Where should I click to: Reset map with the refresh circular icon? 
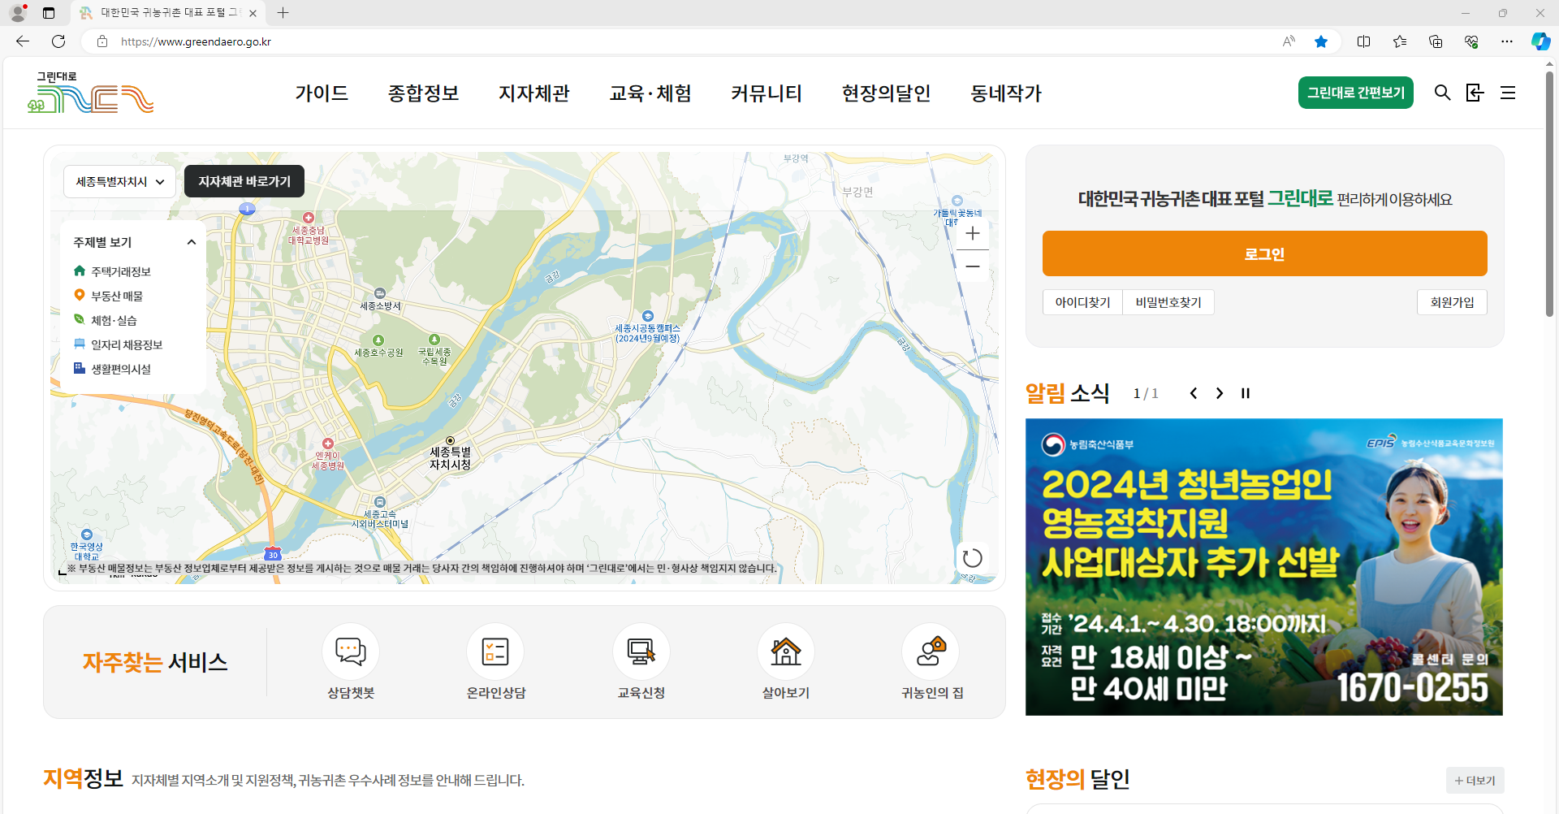tap(972, 558)
